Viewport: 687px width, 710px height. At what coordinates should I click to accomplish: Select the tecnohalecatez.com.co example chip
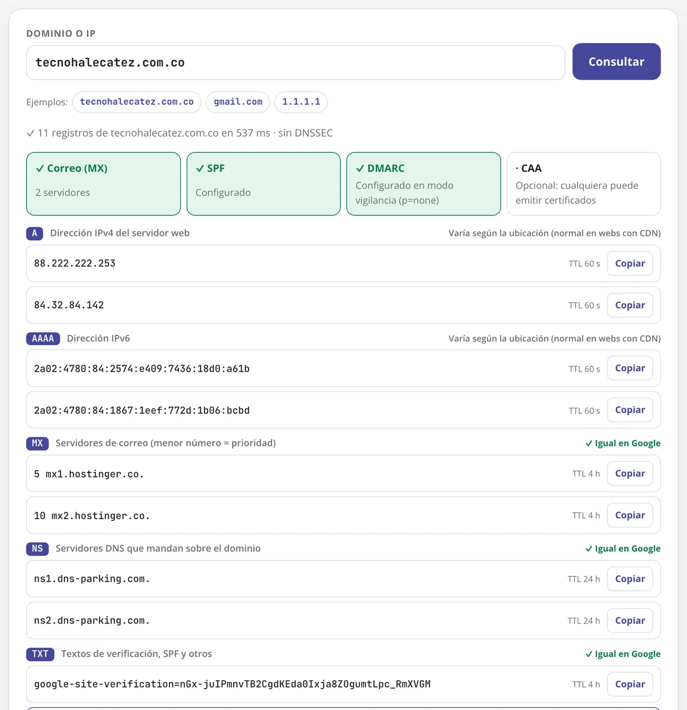click(137, 102)
